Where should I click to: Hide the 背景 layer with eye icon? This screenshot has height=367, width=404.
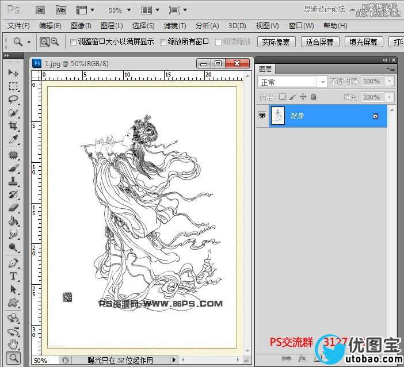(x=262, y=116)
